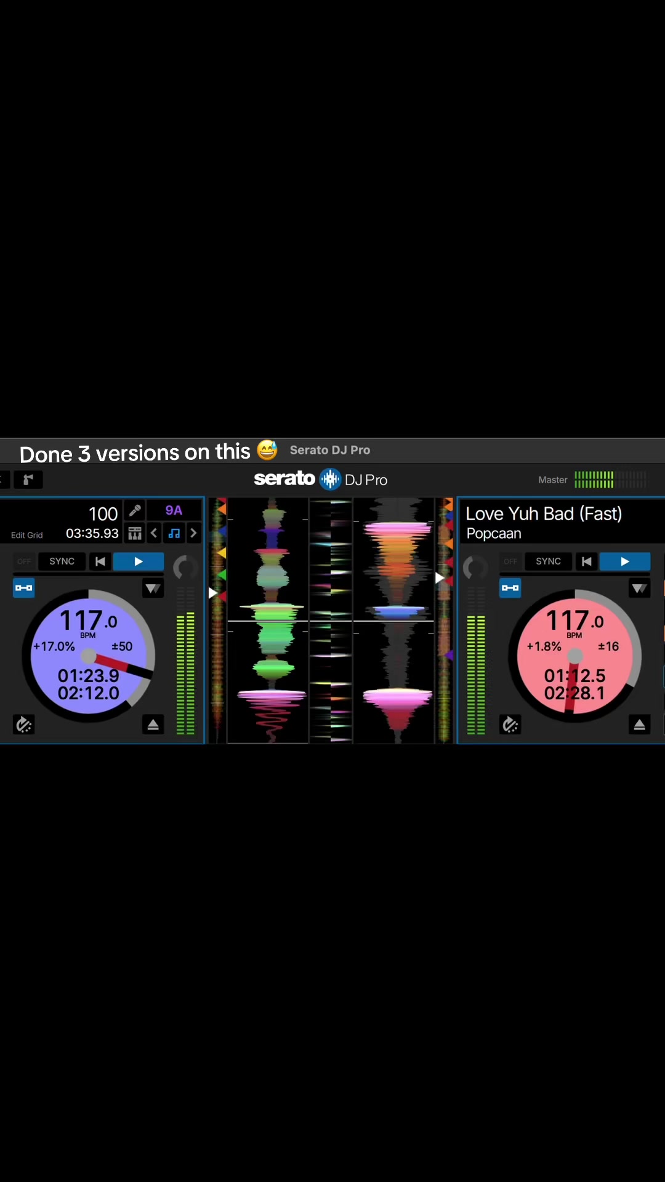Viewport: 665px width, 1182px height.
Task: Click the flag icon in the top toolbar
Action: pyautogui.click(x=28, y=480)
